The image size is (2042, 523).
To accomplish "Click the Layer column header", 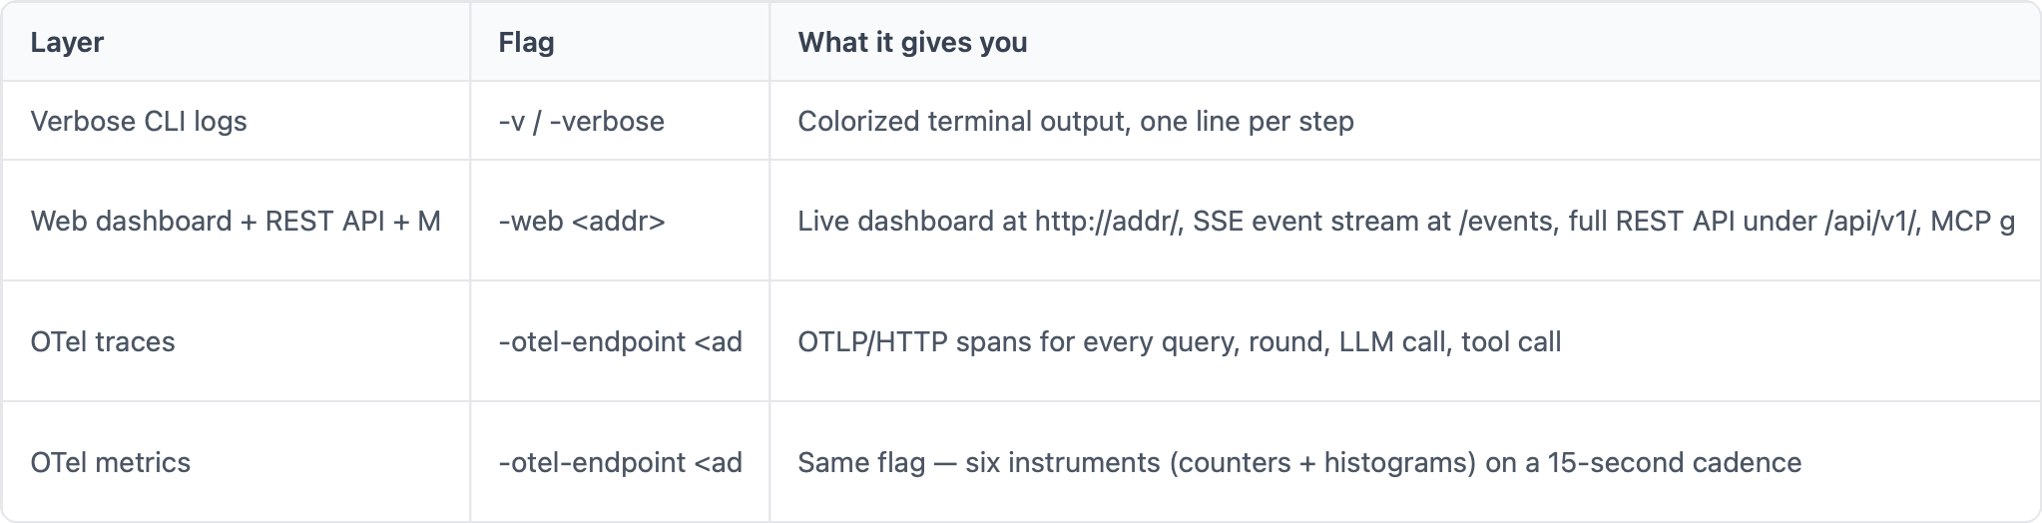I will point(67,42).
